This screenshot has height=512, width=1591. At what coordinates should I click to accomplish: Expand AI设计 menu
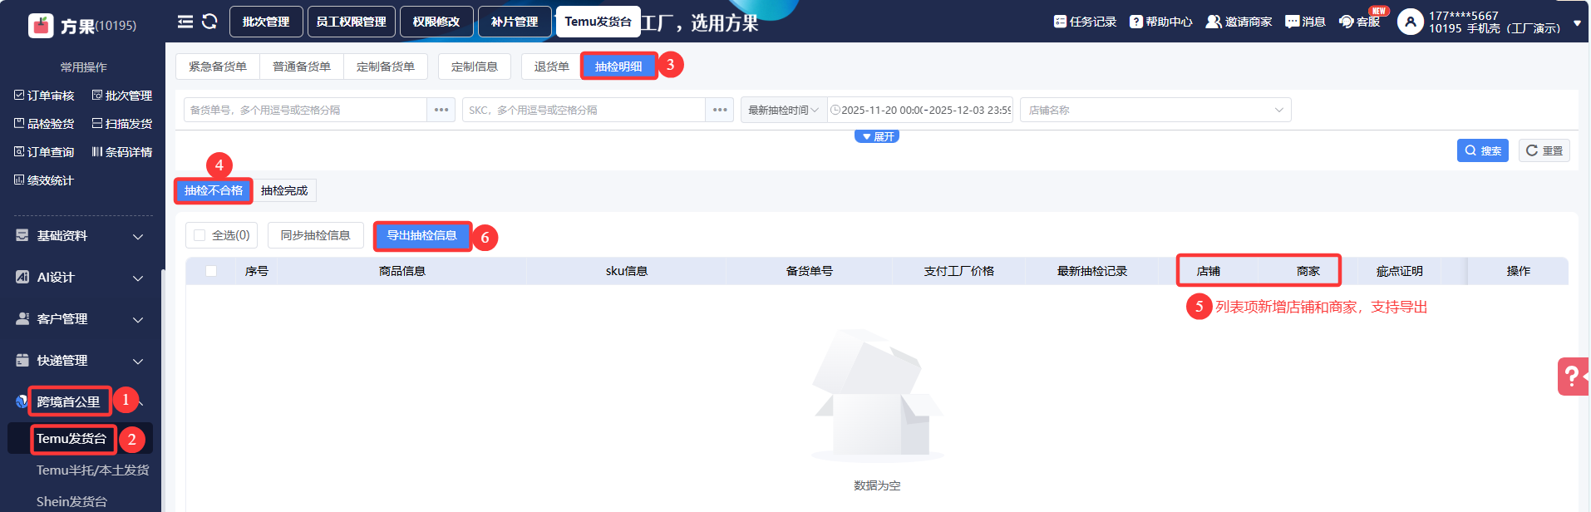point(80,278)
